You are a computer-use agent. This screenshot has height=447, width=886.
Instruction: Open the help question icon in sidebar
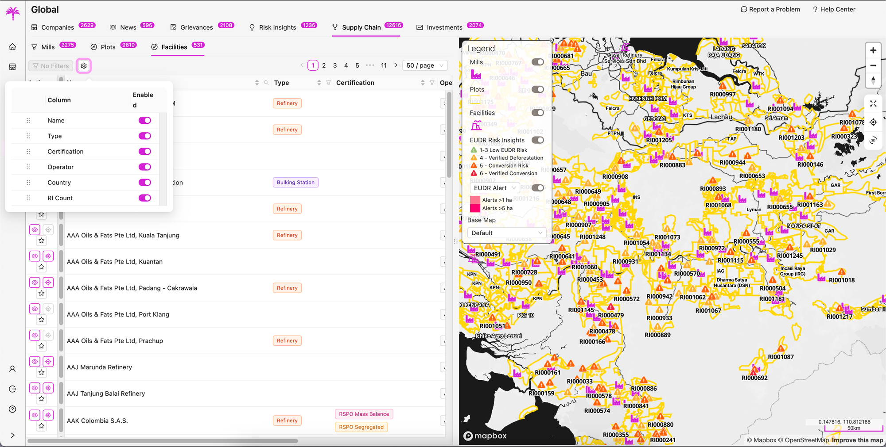pyautogui.click(x=12, y=409)
